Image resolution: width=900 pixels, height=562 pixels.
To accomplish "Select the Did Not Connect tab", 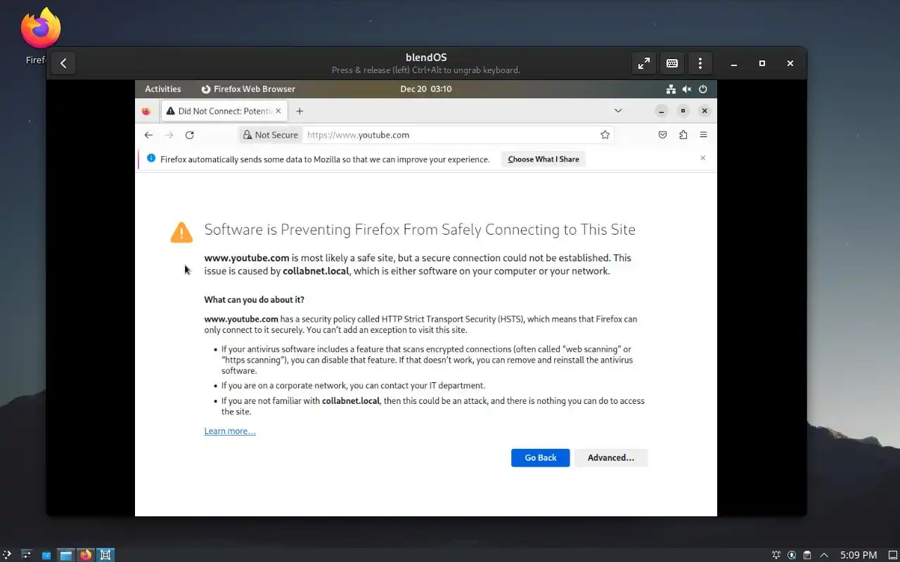I will click(223, 111).
